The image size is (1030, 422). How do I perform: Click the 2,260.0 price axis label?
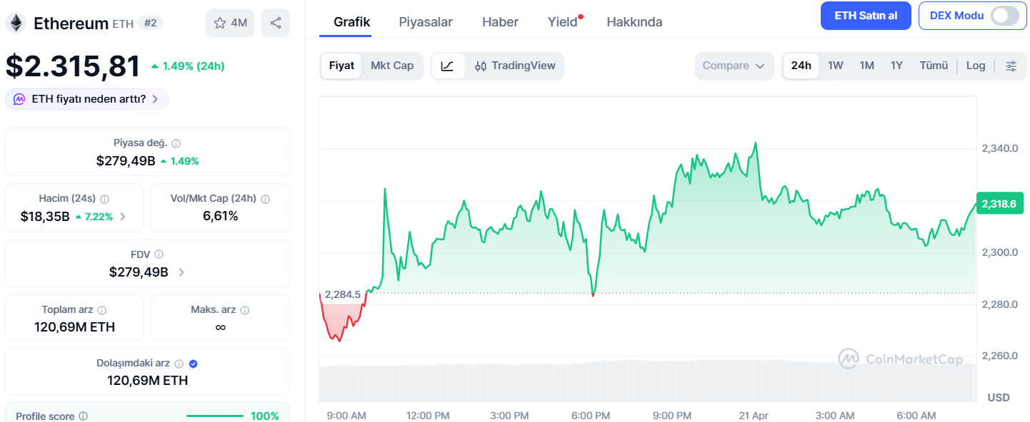[999, 356]
